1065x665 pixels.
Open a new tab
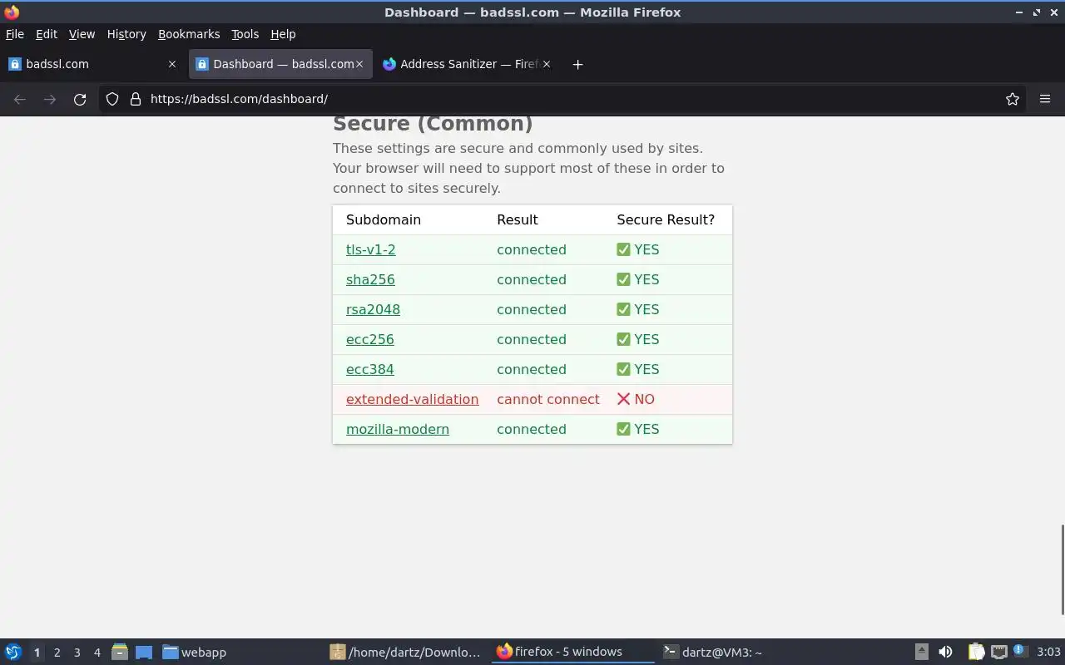pos(577,64)
